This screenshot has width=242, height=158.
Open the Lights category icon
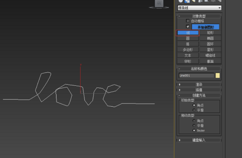(x=194, y=1)
